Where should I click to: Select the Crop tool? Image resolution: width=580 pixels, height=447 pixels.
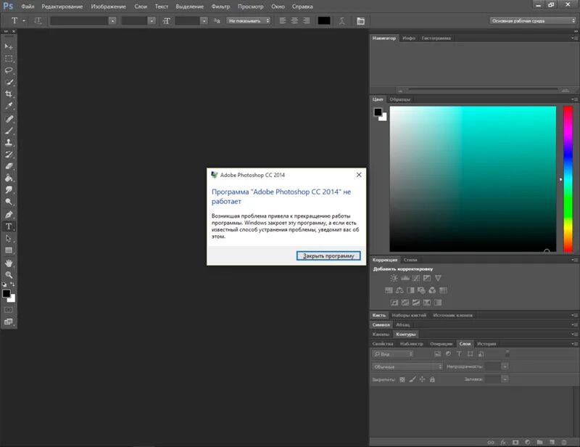tap(9, 94)
